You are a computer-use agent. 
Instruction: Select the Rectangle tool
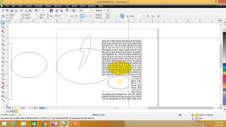click(x=2, y=49)
